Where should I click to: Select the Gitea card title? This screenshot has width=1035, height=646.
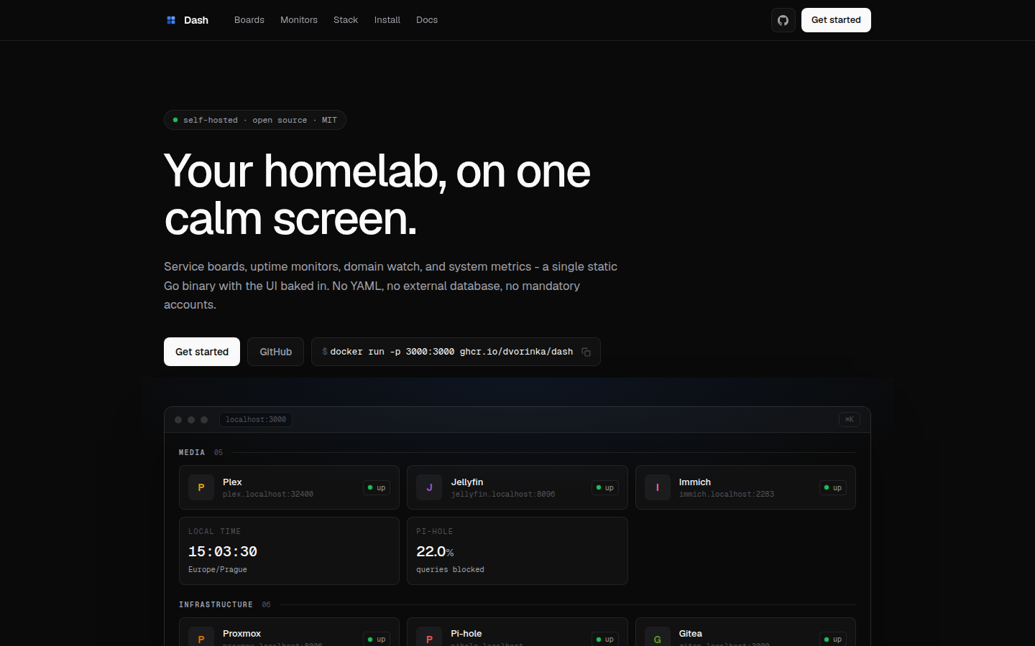coord(691,633)
